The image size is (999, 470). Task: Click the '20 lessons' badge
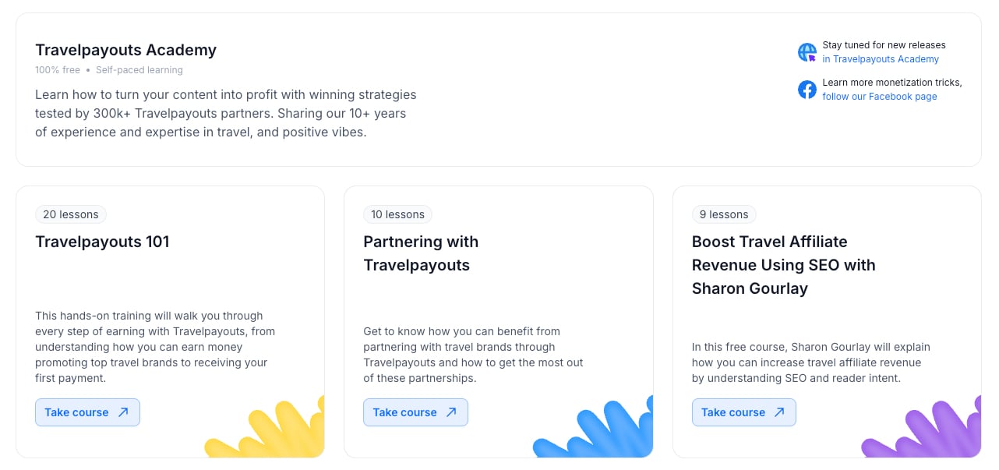click(71, 214)
